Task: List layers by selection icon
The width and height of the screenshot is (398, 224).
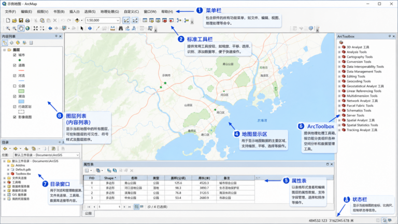Action: tap(24, 43)
